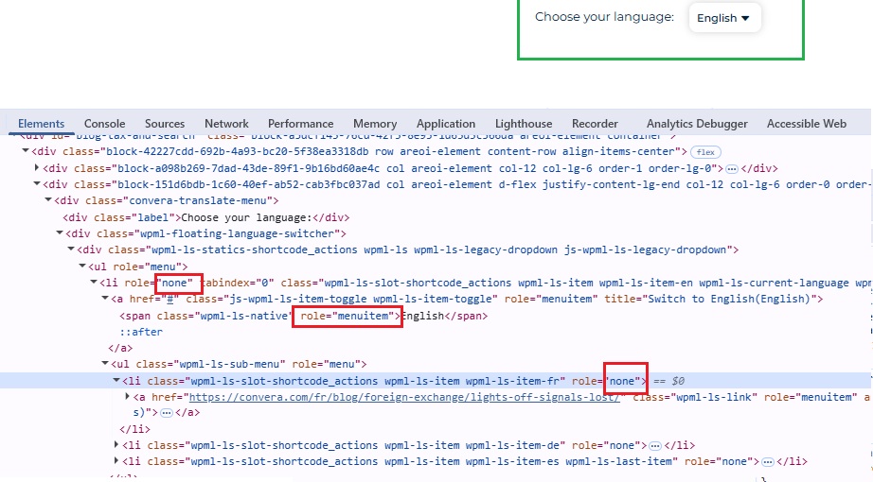Open the Lighthouse tab

pos(524,124)
